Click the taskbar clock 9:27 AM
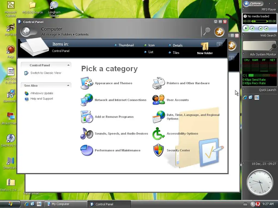This screenshot has width=278, height=208. (268, 204)
